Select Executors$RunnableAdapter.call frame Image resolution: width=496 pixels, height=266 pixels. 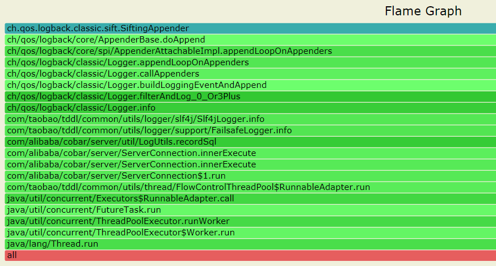coord(250,199)
